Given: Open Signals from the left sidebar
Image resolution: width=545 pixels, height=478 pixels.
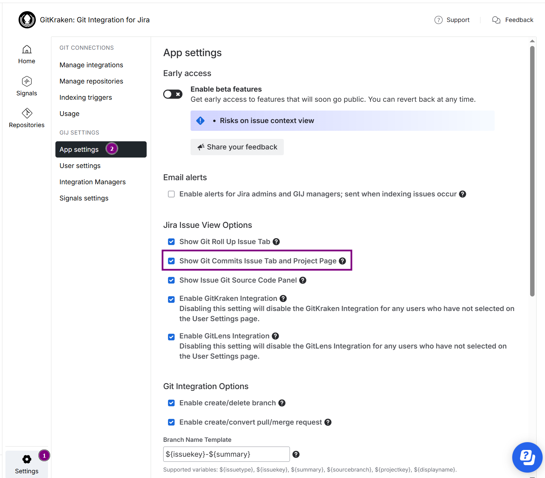Looking at the screenshot, I should click(27, 87).
